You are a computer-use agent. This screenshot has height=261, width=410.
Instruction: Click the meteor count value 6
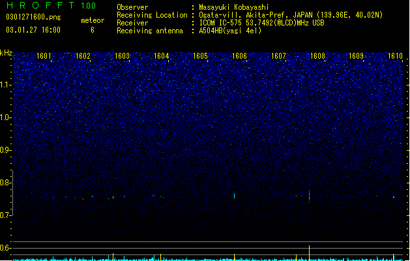(x=93, y=30)
